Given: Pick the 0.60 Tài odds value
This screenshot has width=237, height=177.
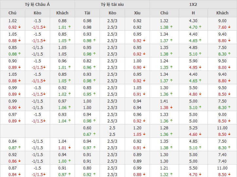Looking at the screenshot, I should pyautogui.click(x=87, y=128).
